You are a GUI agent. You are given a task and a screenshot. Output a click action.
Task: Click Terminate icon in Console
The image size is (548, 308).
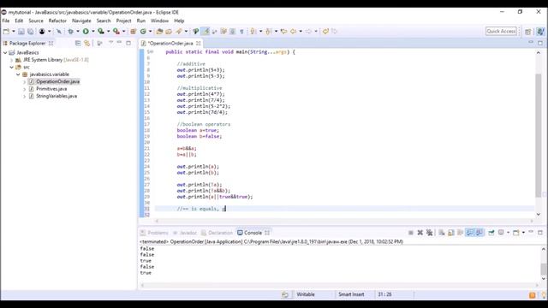coord(411,233)
